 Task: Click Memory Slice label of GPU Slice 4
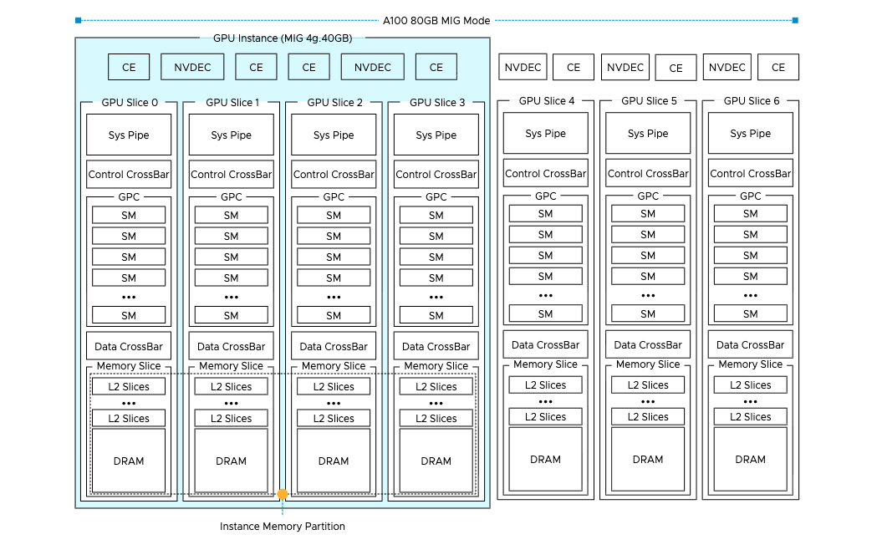545,364
